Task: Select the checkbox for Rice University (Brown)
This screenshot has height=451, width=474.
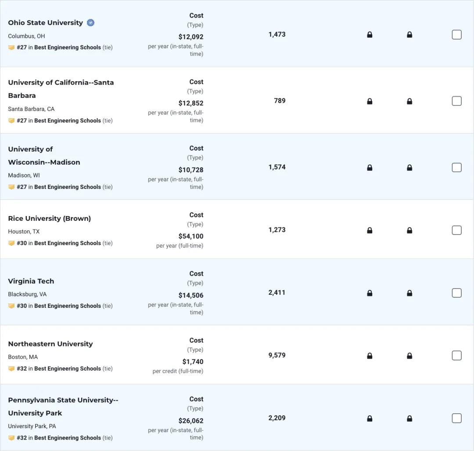Action: tap(456, 230)
